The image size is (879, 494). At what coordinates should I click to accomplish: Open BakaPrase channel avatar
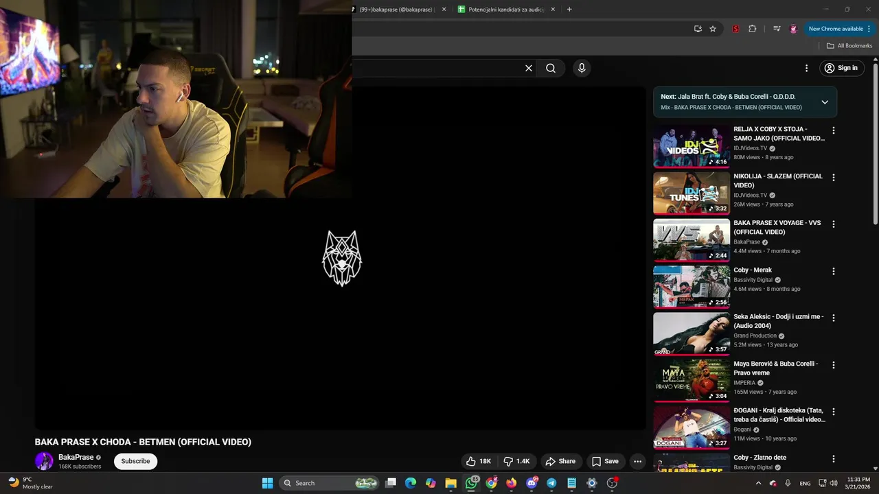44,461
